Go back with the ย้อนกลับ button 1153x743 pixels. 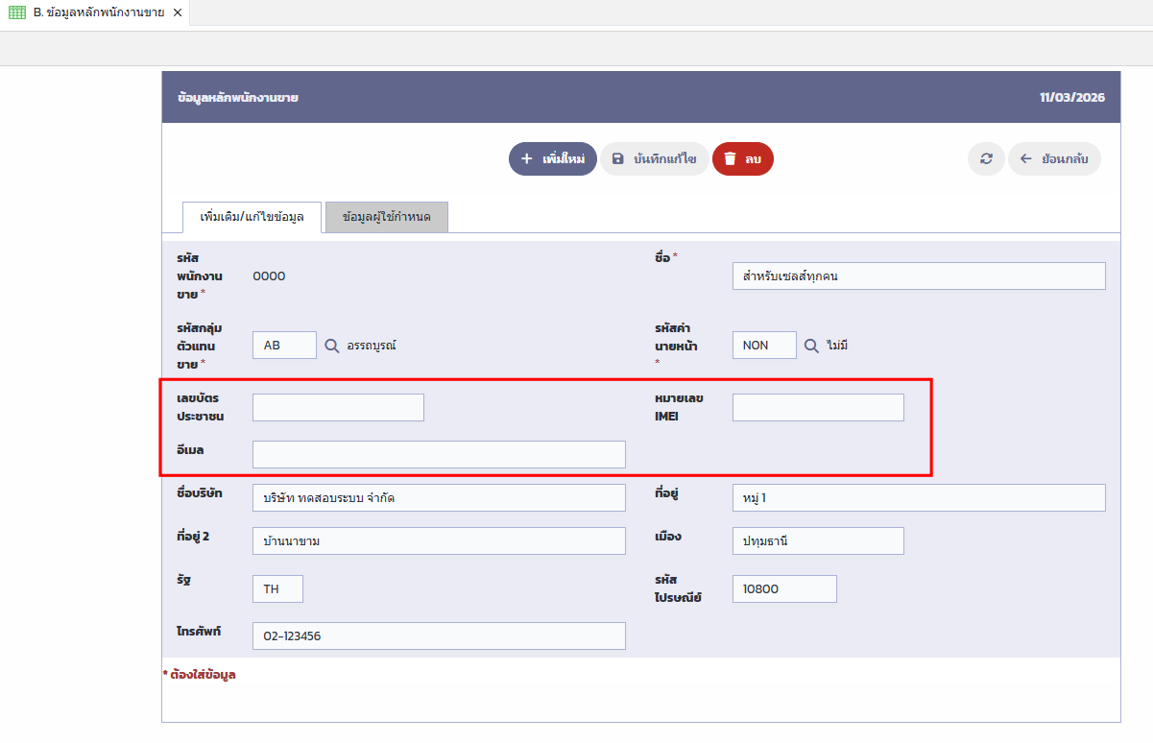[x=1054, y=159]
